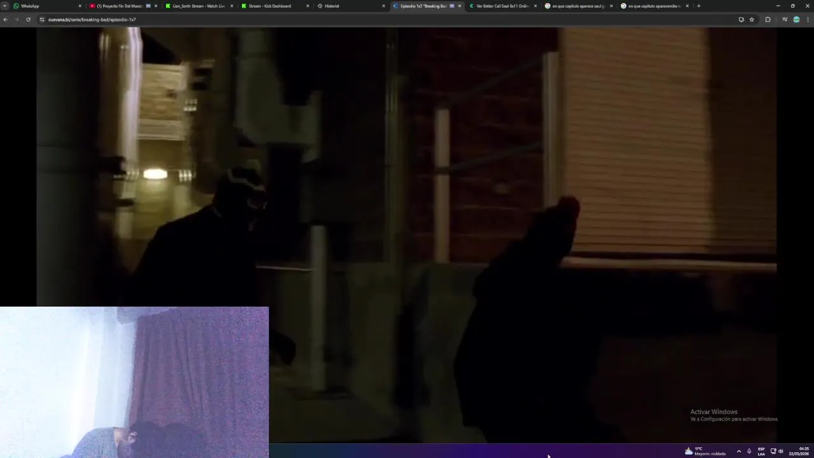Switch to Proyecto Fin Del Mundo YouTube tab
Image resolution: width=814 pixels, height=458 pixels.
(x=122, y=6)
